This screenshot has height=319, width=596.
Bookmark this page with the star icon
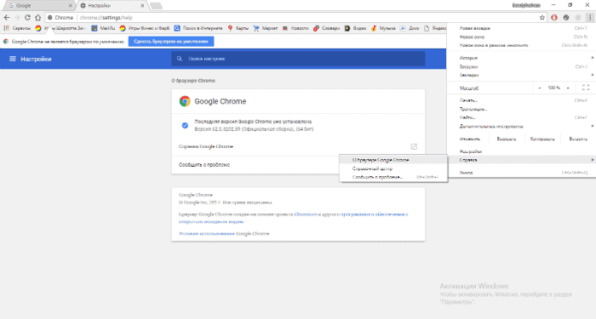(x=542, y=18)
